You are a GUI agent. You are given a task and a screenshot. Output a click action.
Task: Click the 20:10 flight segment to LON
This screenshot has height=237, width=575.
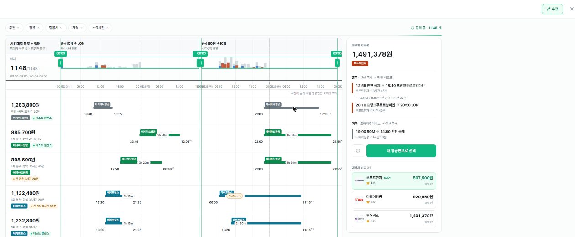coord(394,107)
